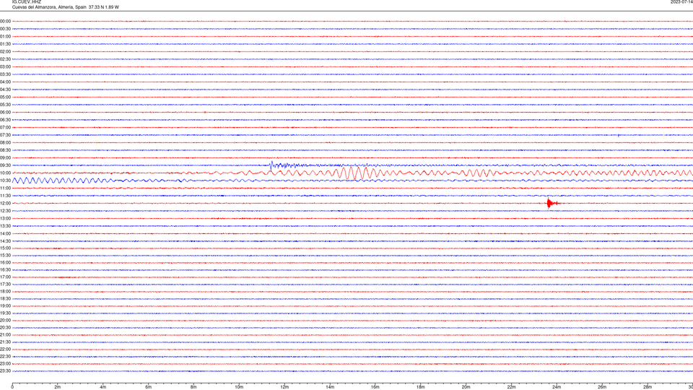
Task: Select the 15:00 trace time label
Action: point(5,248)
